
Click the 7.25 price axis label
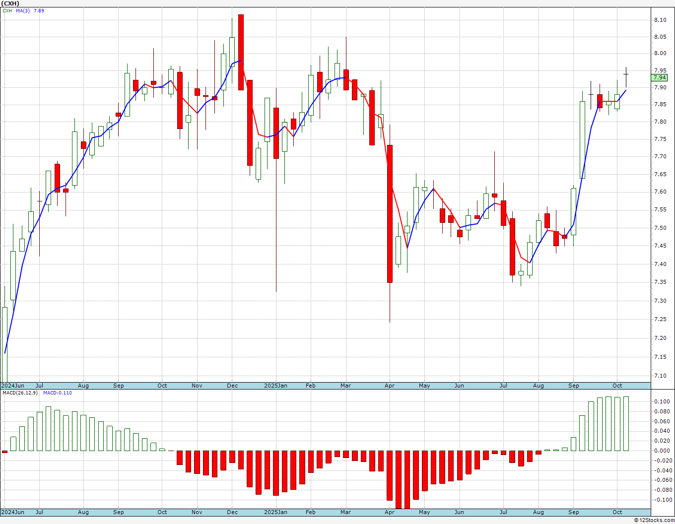[x=660, y=319]
